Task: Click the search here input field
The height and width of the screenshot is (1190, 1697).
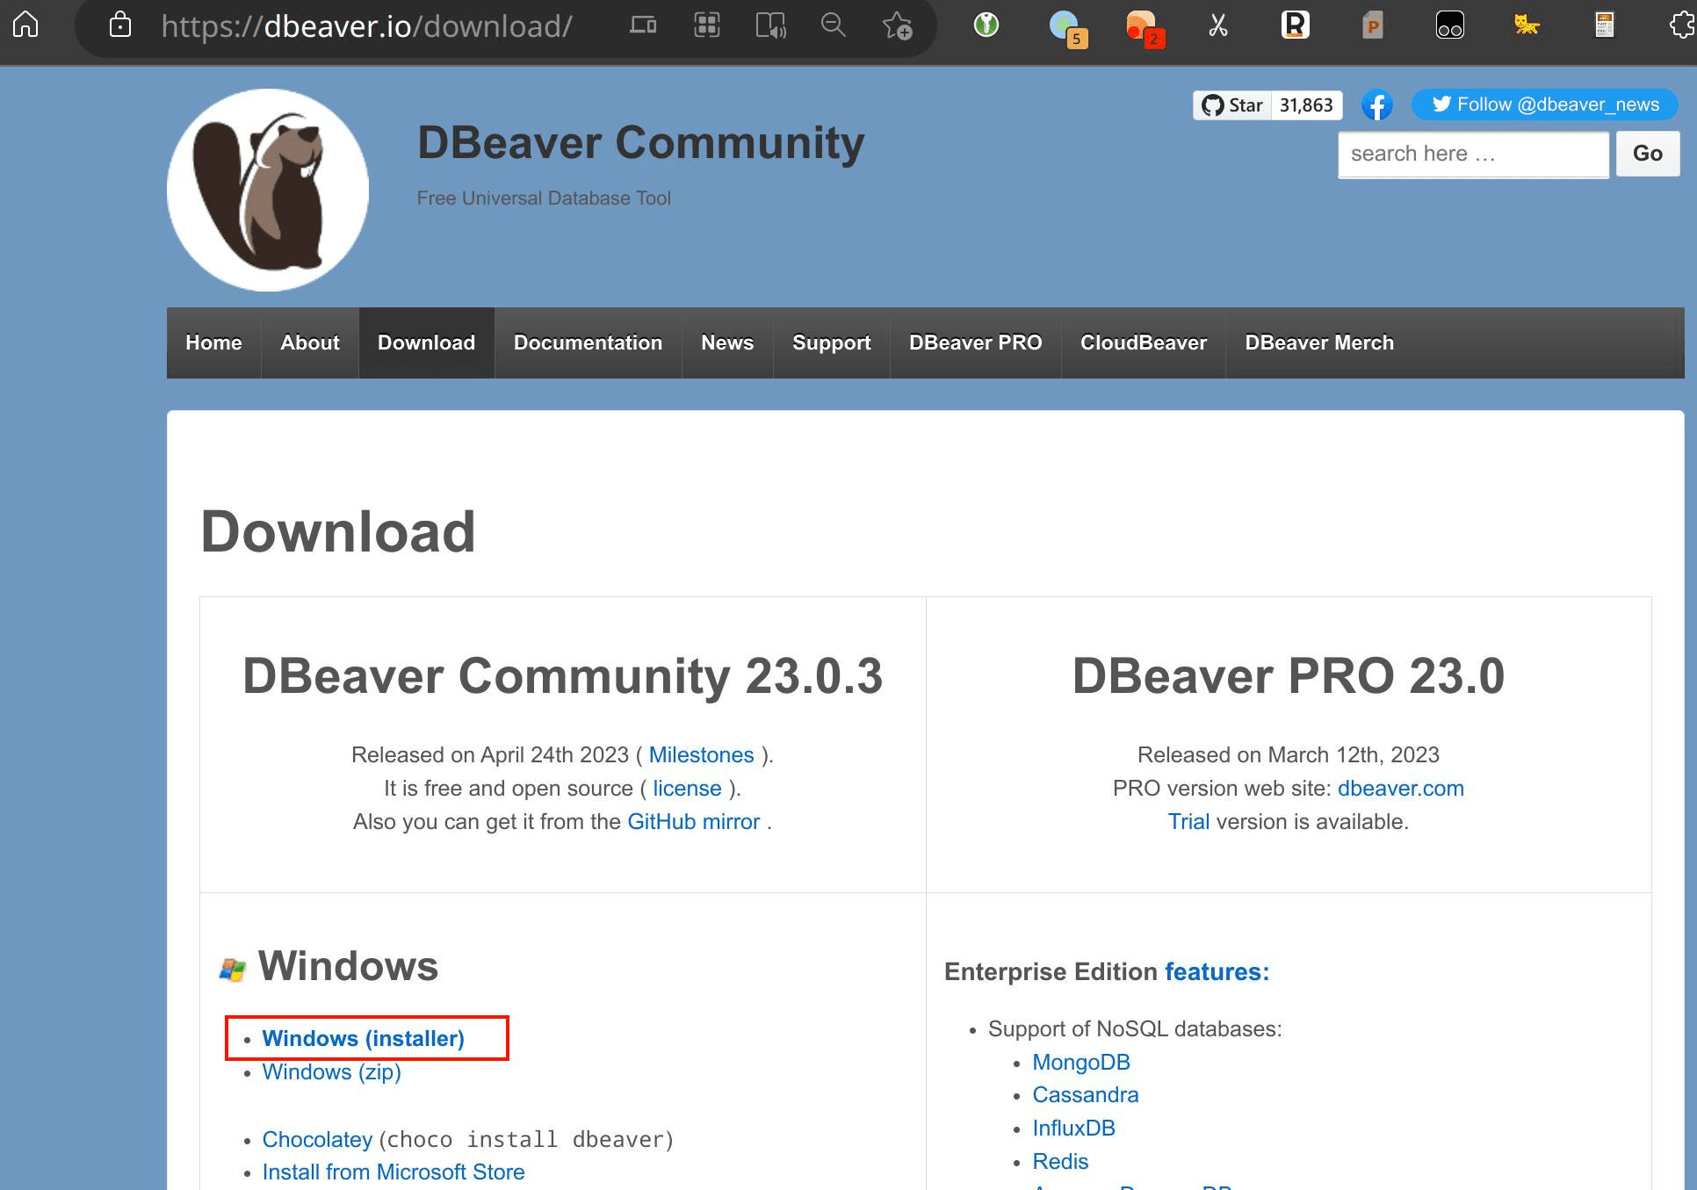Action: point(1473,155)
